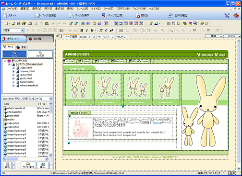Click the pink rabbit photo thumbnail
The image size is (242, 176).
point(81,129)
